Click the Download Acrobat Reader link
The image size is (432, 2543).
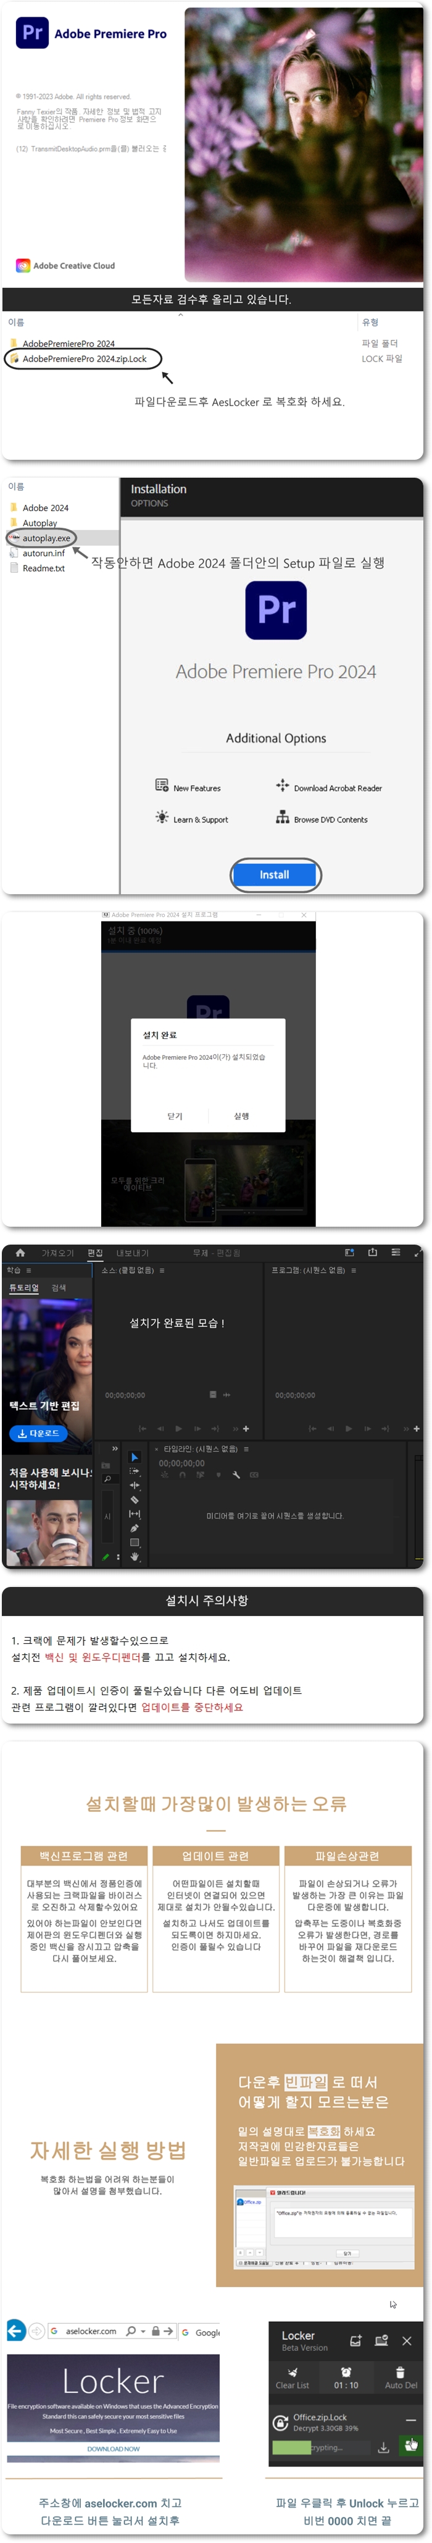point(338,788)
